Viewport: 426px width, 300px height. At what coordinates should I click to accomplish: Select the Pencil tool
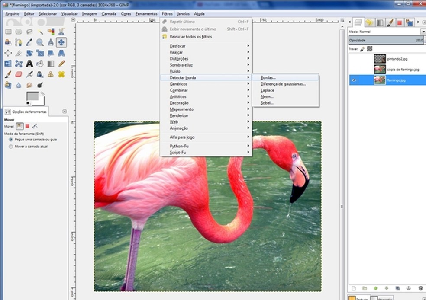[61, 64]
